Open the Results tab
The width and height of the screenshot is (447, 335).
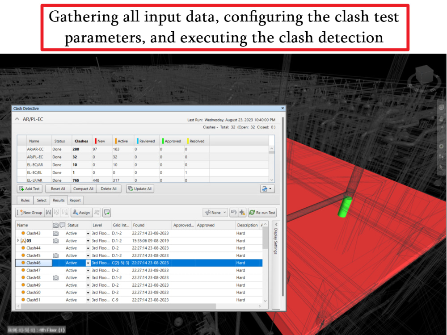click(59, 200)
